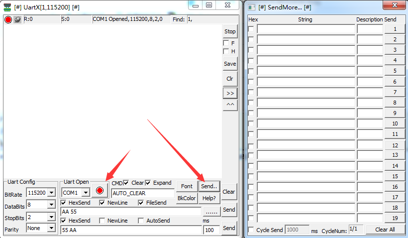The width and height of the screenshot is (408, 238).
Task: Uncheck HexSend for the AA 55 line
Action: pos(63,203)
